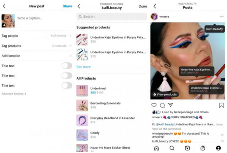Go to Home via house icon
227x153 pixels.
(156, 148)
